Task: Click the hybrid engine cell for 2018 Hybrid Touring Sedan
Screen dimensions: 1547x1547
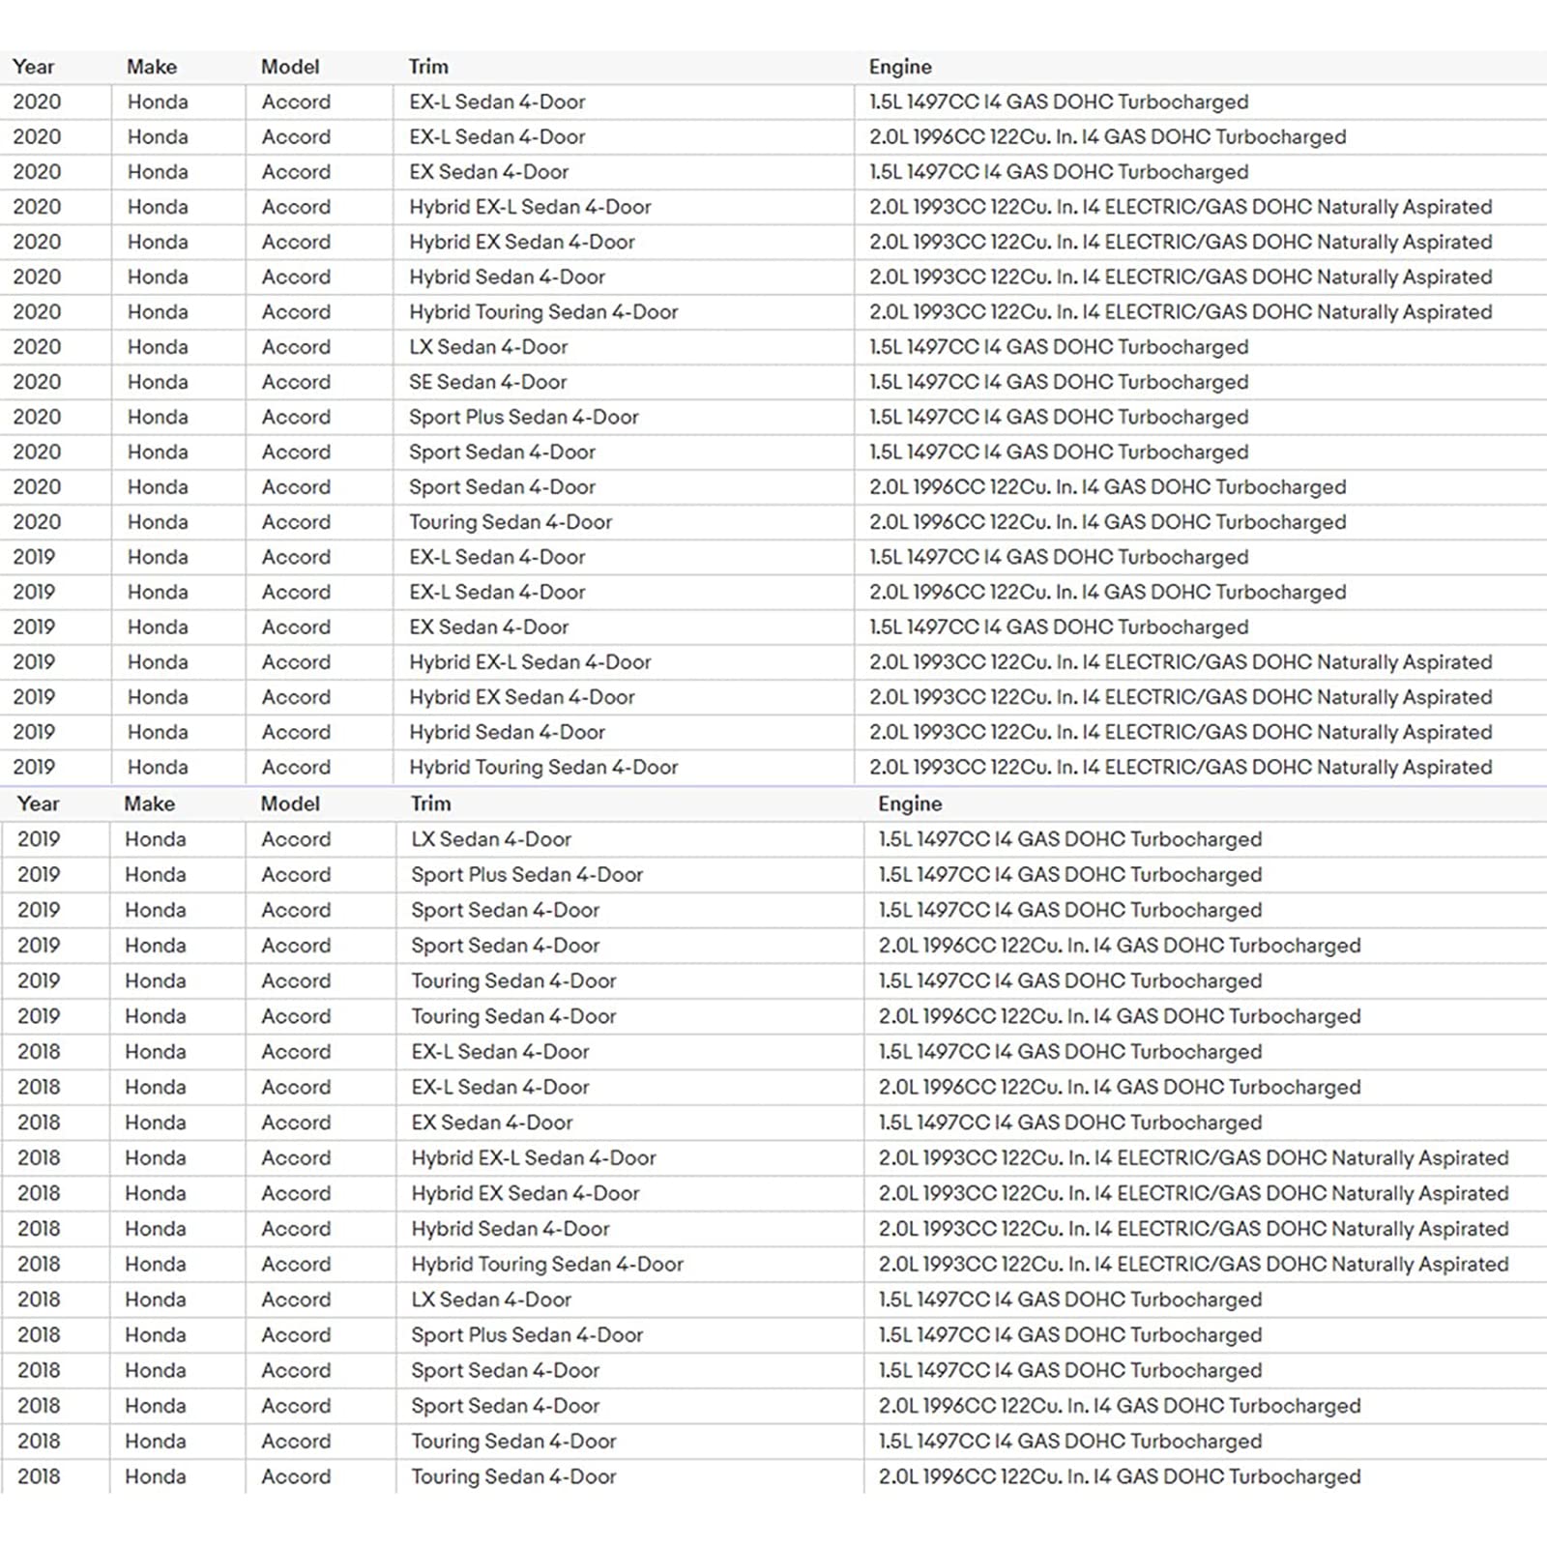Action: coord(1206,1265)
